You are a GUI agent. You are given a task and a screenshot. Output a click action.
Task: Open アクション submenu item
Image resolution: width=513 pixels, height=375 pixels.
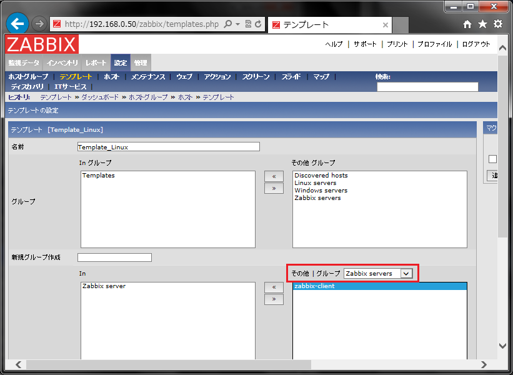pyautogui.click(x=217, y=77)
